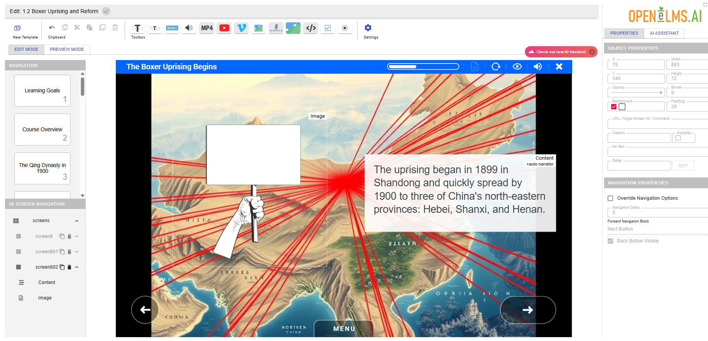The width and height of the screenshot is (708, 341).
Task: Switch to Preview Mode tab
Action: point(67,49)
